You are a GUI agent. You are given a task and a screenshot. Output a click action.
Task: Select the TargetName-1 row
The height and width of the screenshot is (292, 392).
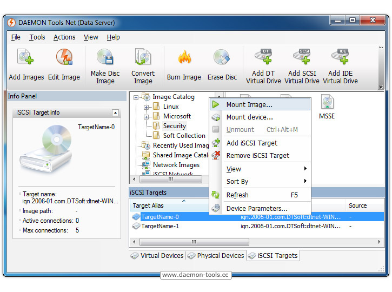tap(257, 226)
